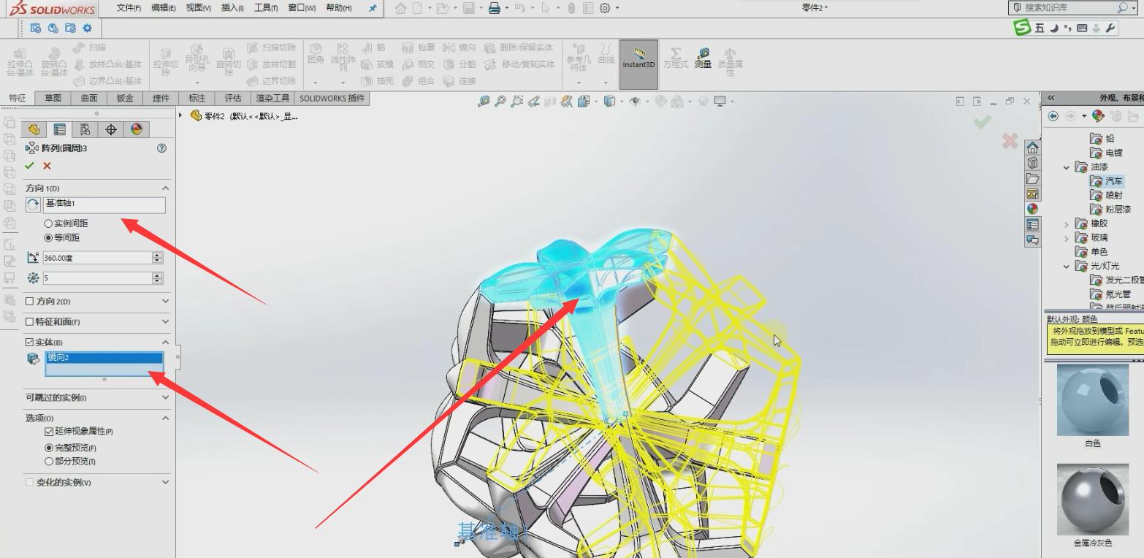Open the Instant3D tool

[x=638, y=63]
